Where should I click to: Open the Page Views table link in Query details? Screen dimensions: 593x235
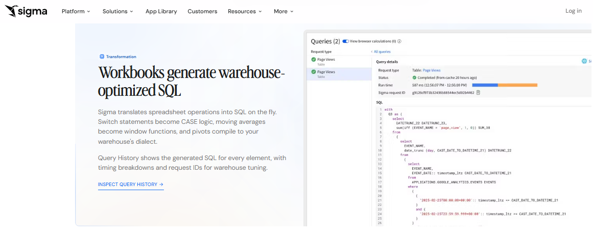click(432, 70)
